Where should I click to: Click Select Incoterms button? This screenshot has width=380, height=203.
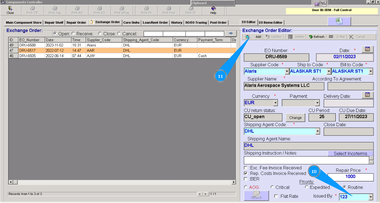point(350,153)
